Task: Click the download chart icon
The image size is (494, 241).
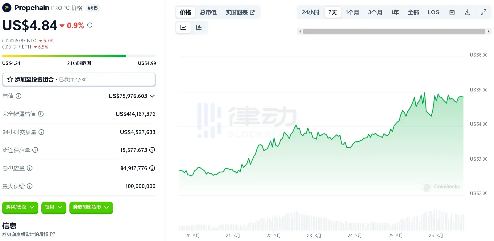Action: click(x=468, y=12)
